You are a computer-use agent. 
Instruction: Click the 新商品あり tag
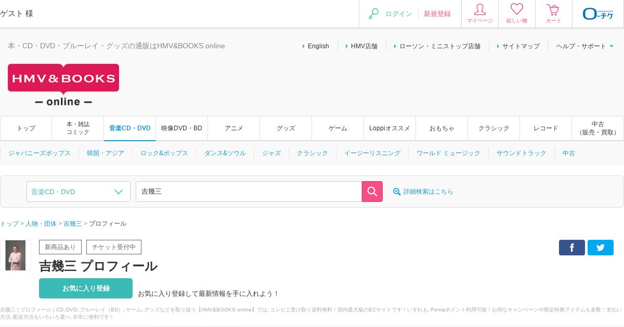60,247
